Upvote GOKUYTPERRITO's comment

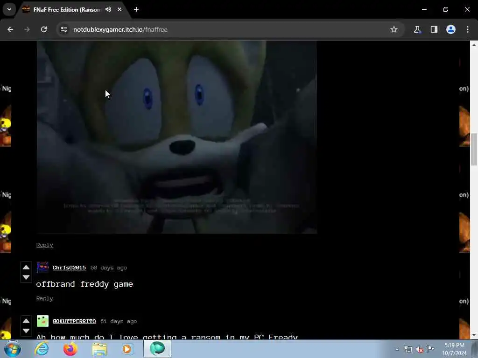[x=26, y=321]
